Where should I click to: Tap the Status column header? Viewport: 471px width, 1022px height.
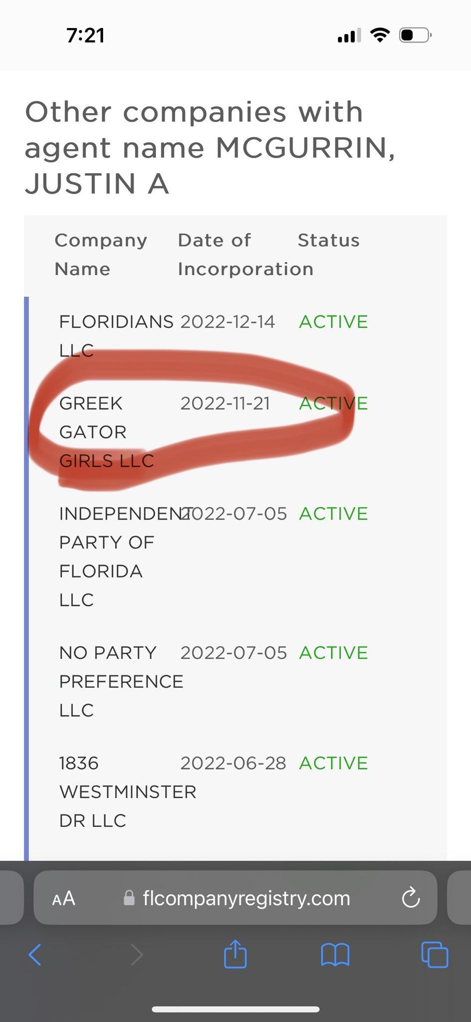click(328, 241)
